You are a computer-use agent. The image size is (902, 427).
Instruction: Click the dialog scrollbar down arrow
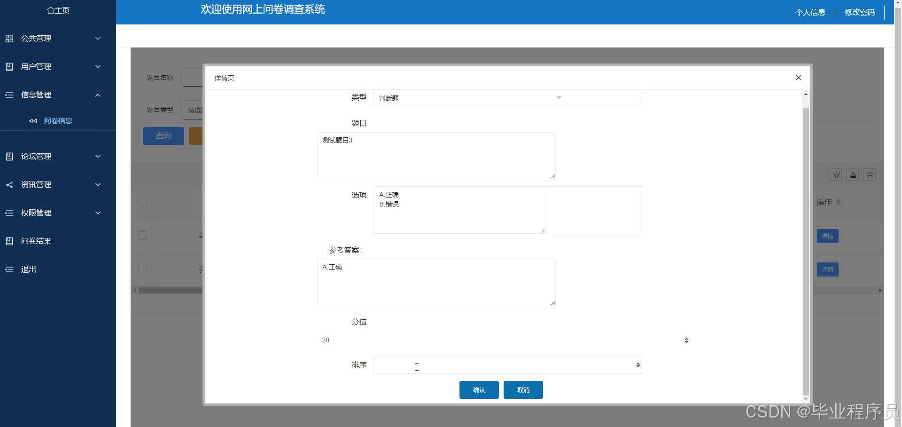pos(806,399)
